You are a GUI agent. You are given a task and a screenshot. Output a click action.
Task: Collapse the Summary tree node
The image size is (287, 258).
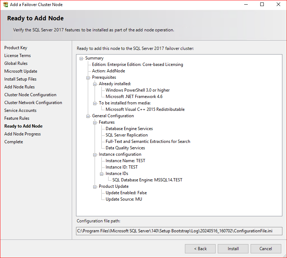(x=81, y=58)
